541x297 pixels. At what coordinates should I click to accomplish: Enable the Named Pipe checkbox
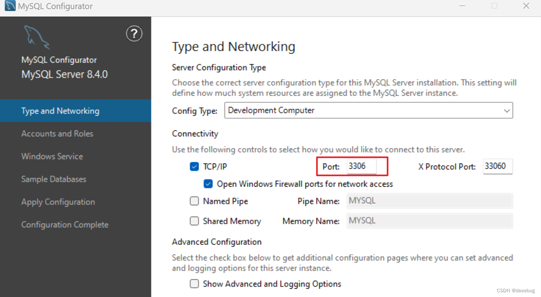[194, 201]
